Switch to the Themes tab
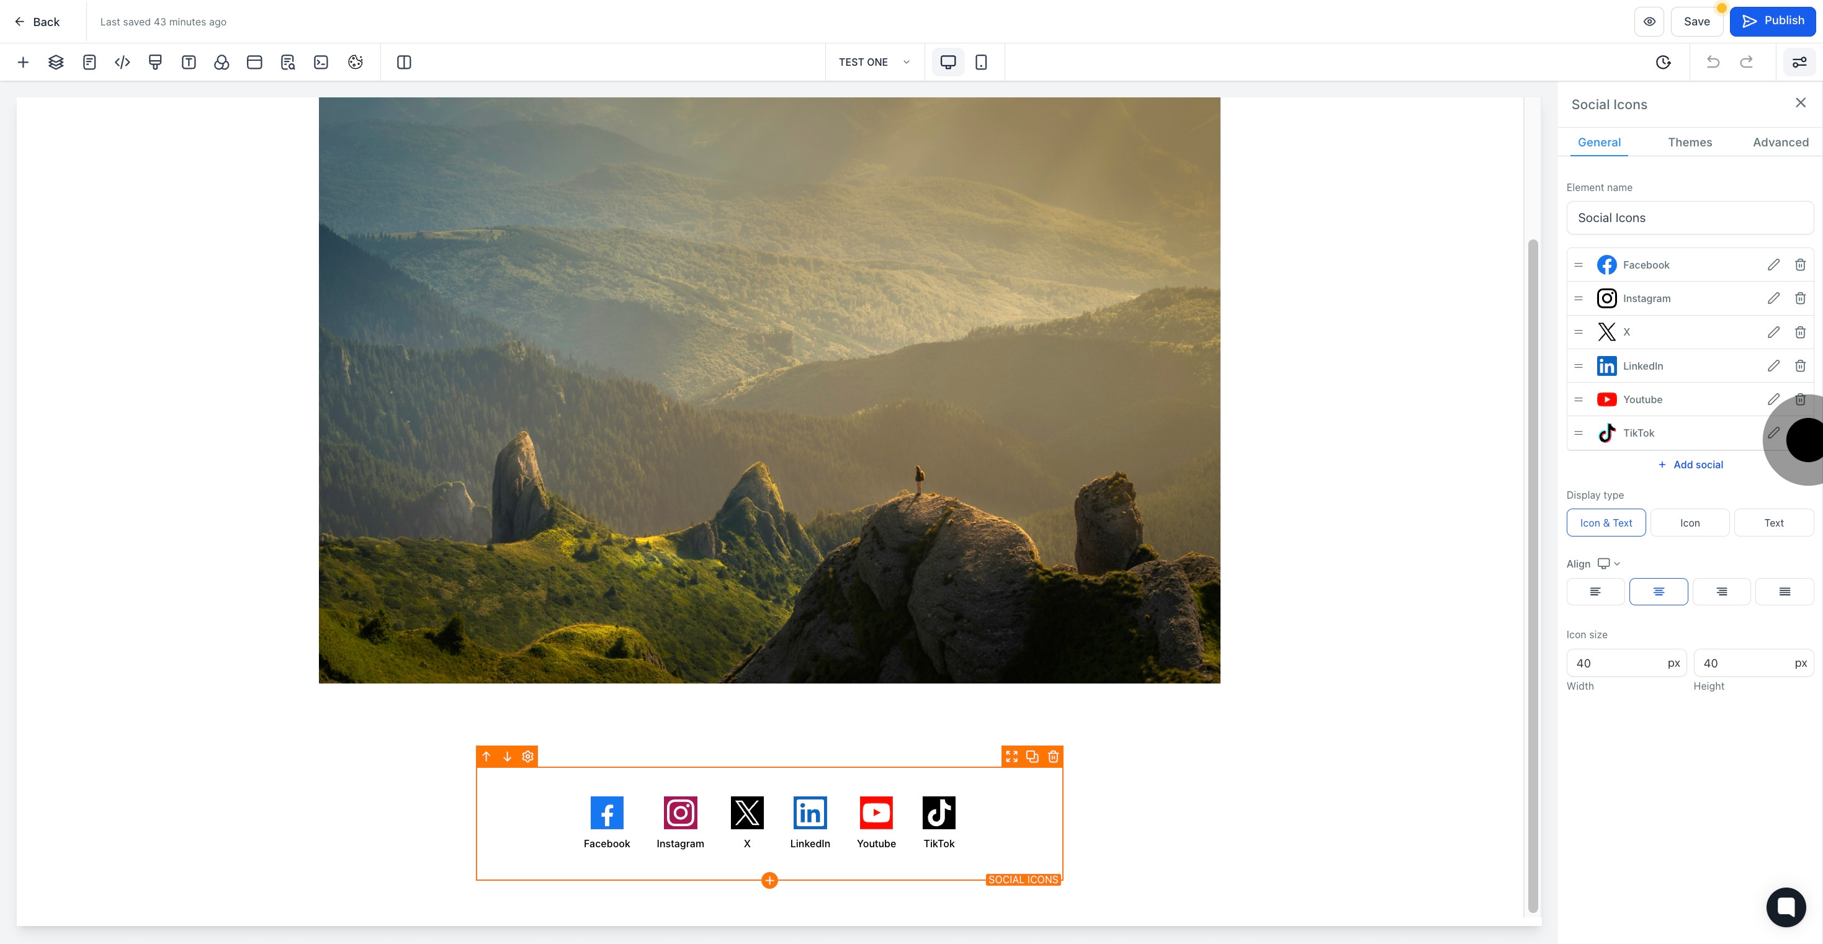 pyautogui.click(x=1689, y=142)
